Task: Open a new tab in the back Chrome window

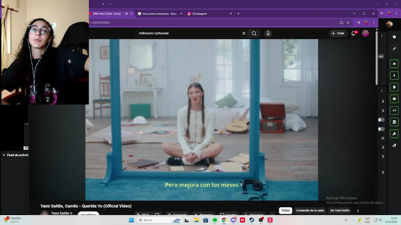Action: 111,4
